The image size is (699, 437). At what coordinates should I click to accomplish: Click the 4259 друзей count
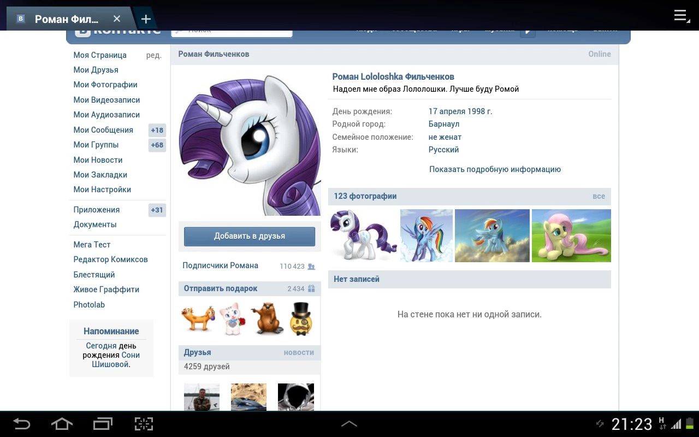207,367
